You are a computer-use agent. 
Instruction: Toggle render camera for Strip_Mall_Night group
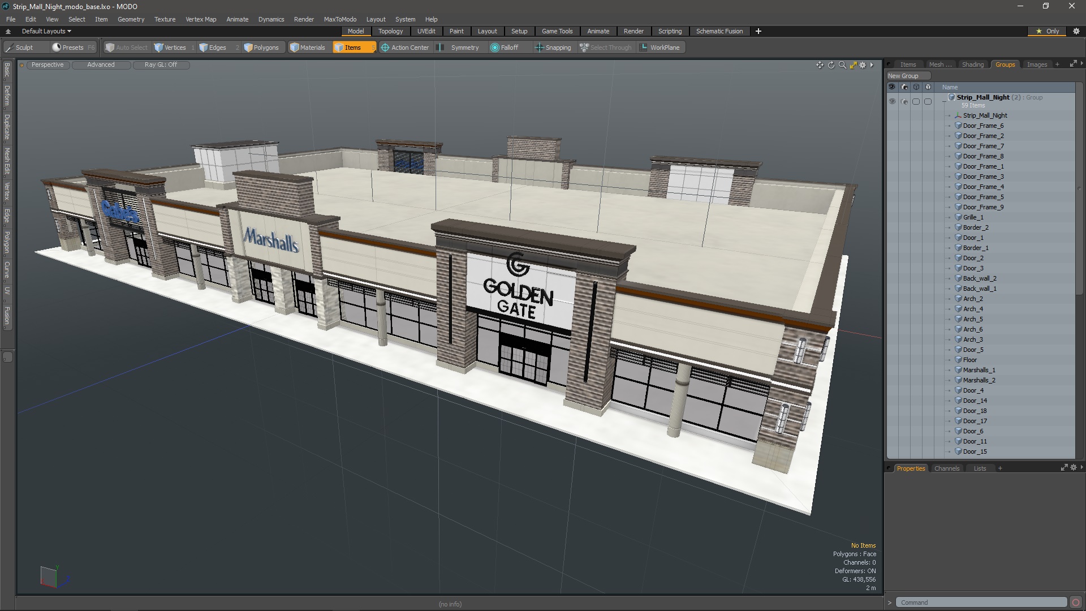[x=904, y=102]
